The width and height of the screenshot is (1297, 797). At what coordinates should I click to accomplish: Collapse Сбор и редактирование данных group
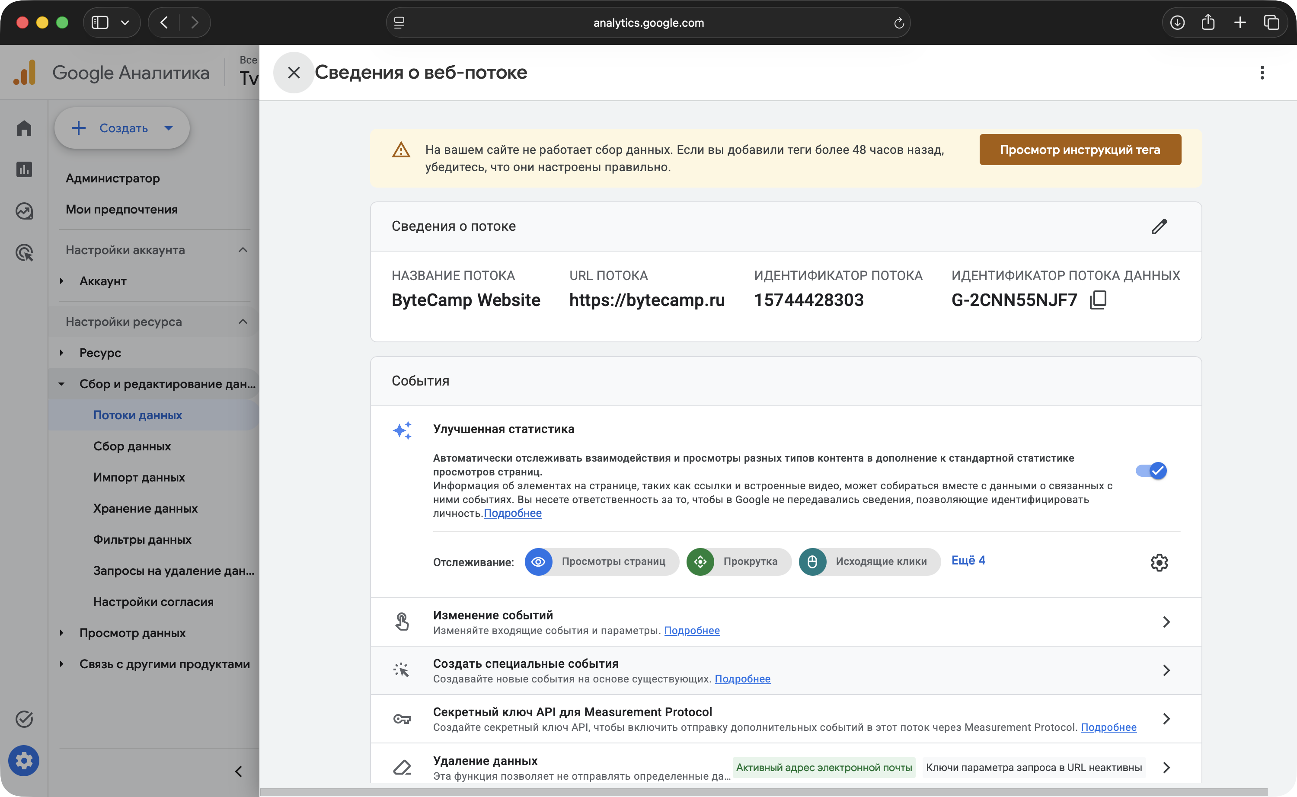coord(62,384)
